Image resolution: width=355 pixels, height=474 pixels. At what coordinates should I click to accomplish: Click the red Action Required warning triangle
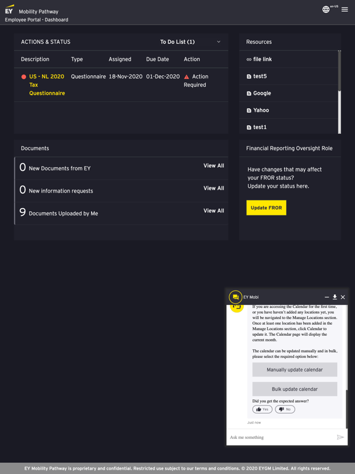coord(187,77)
